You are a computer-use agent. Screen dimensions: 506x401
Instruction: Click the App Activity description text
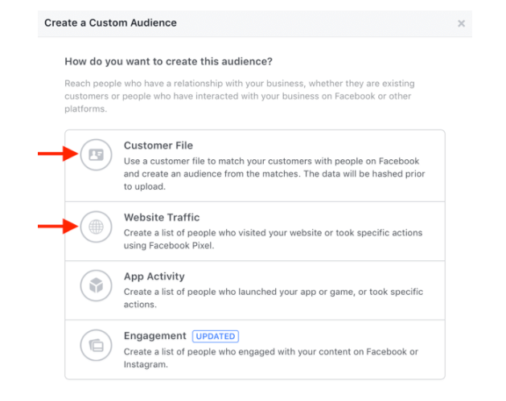(x=274, y=298)
